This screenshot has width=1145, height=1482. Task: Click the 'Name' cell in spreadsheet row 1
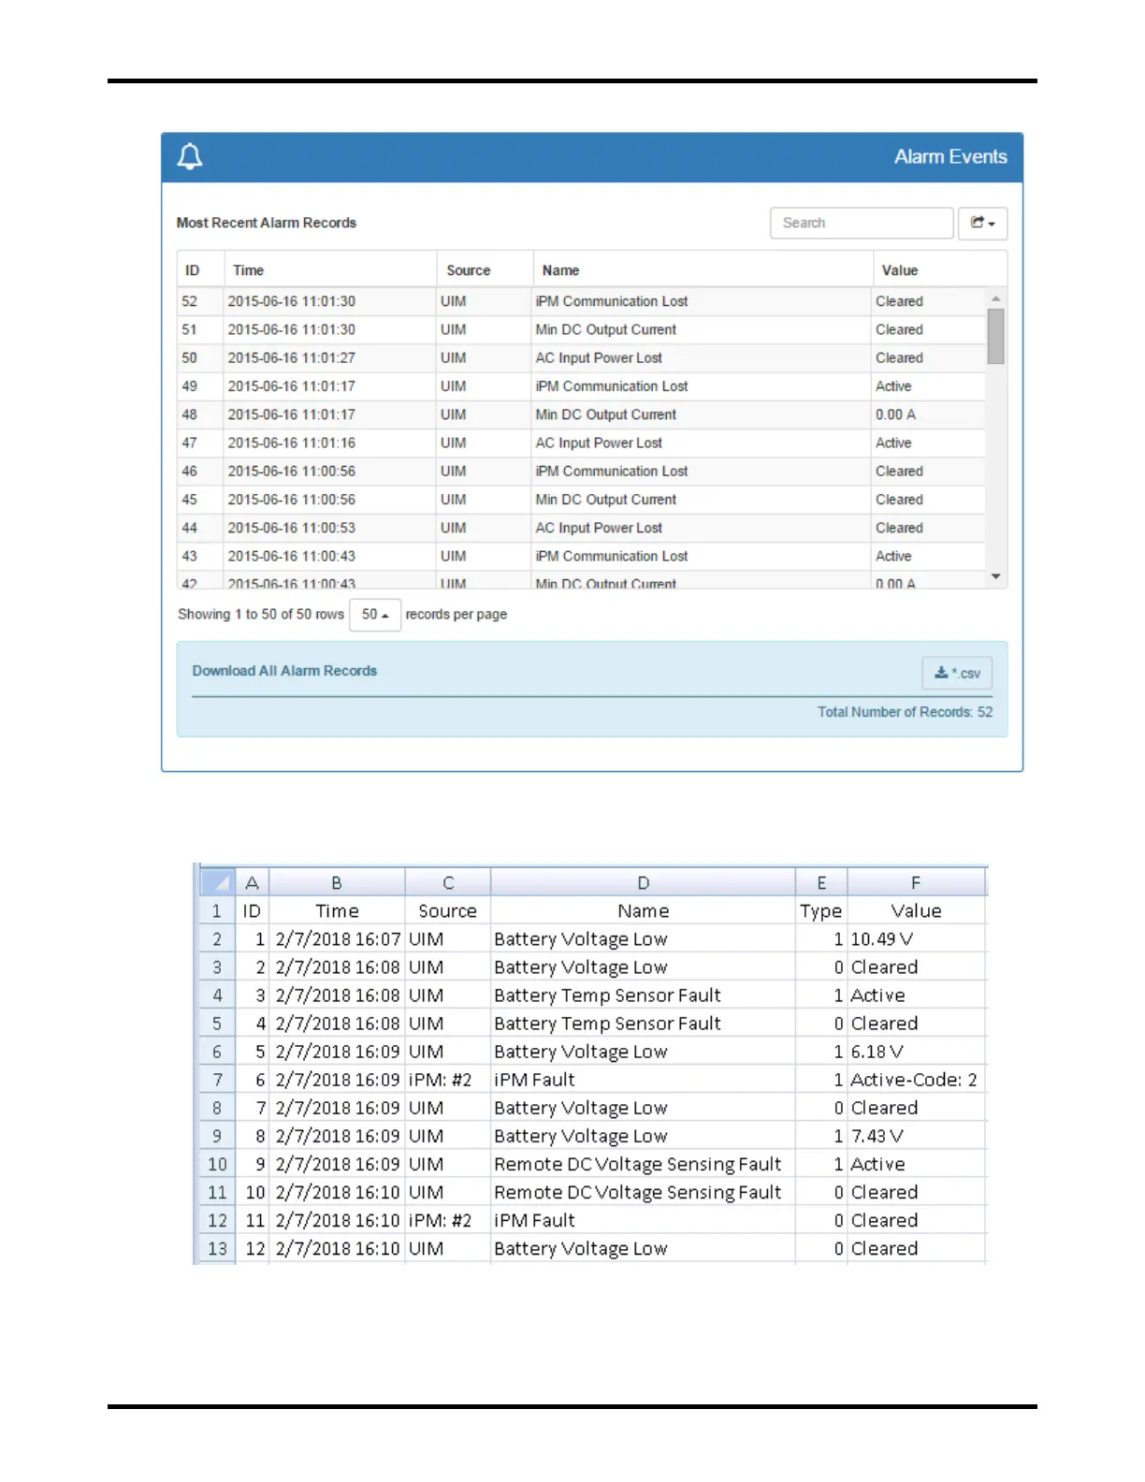click(644, 911)
